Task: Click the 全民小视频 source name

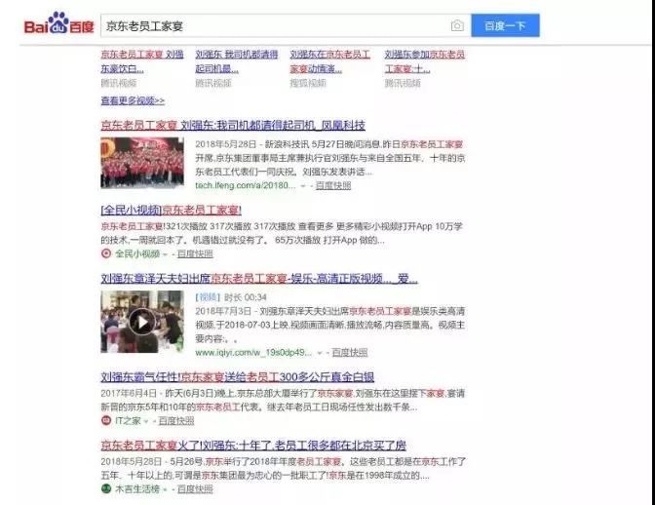Action: (137, 253)
